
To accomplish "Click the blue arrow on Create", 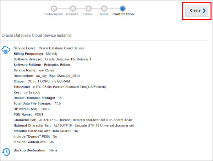I will click(x=204, y=11).
